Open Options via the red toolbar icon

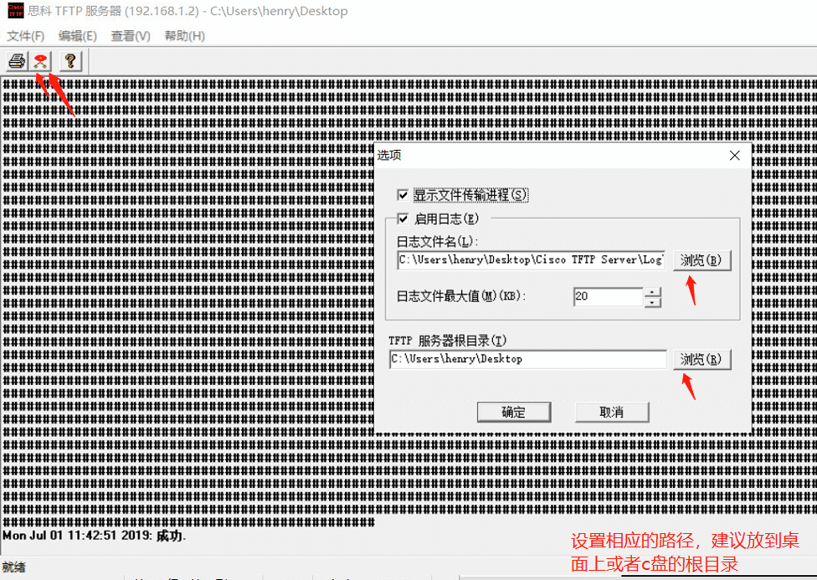40,61
